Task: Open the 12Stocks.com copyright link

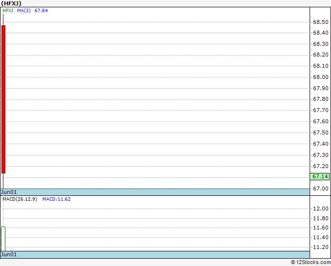Action: point(311,263)
